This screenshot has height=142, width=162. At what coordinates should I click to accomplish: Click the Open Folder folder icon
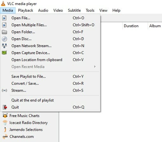(4, 32)
